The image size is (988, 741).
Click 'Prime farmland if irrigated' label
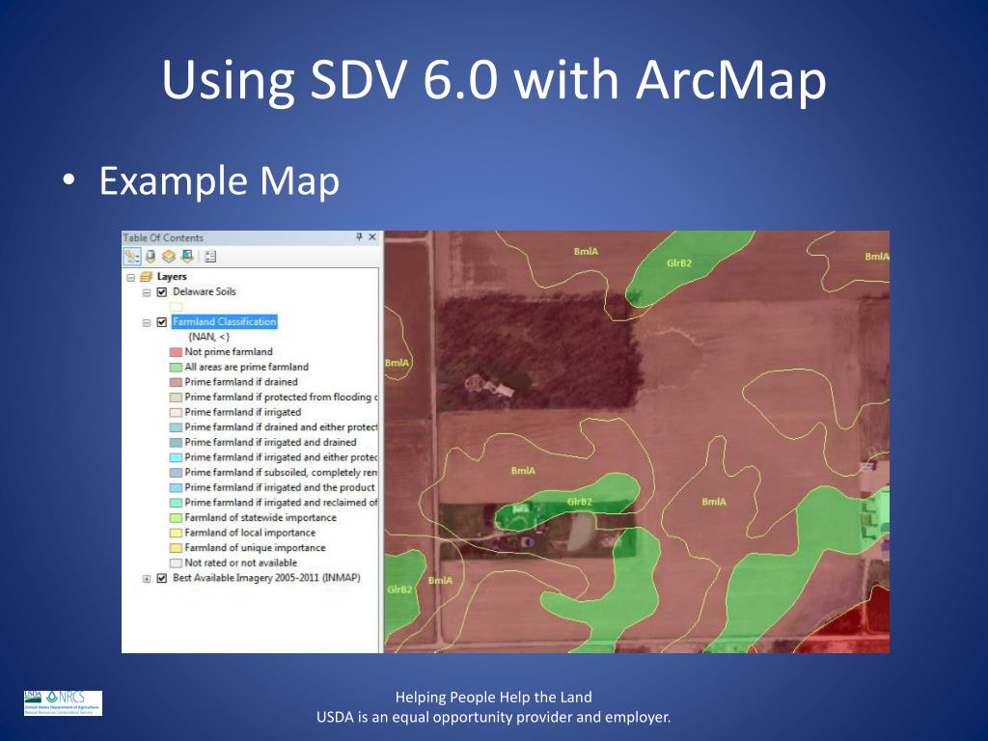(x=242, y=412)
